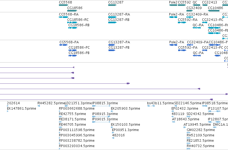This screenshot has height=150, width=228.
Task: Open EST RH45282.5prime
Action: 51,103
